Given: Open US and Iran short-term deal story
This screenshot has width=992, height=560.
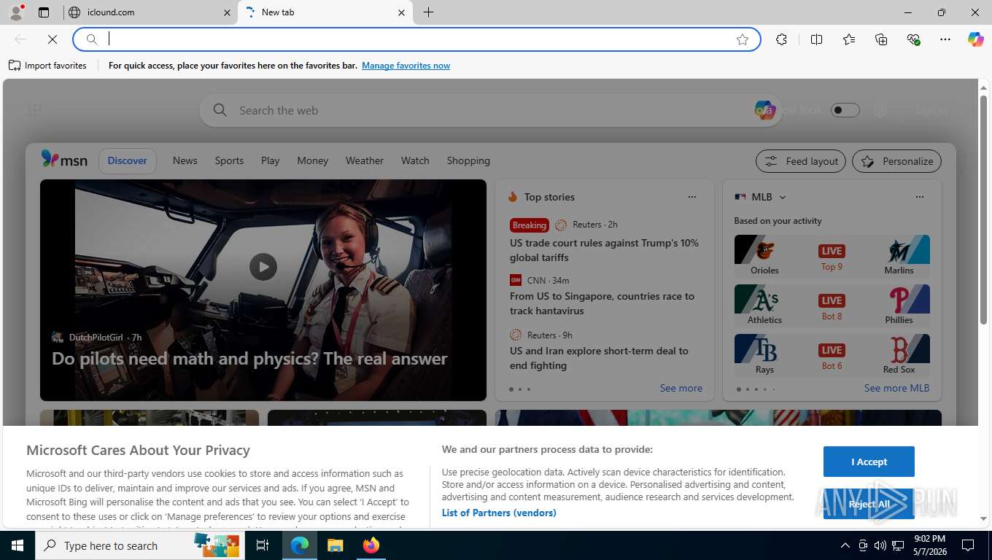Looking at the screenshot, I should [600, 358].
